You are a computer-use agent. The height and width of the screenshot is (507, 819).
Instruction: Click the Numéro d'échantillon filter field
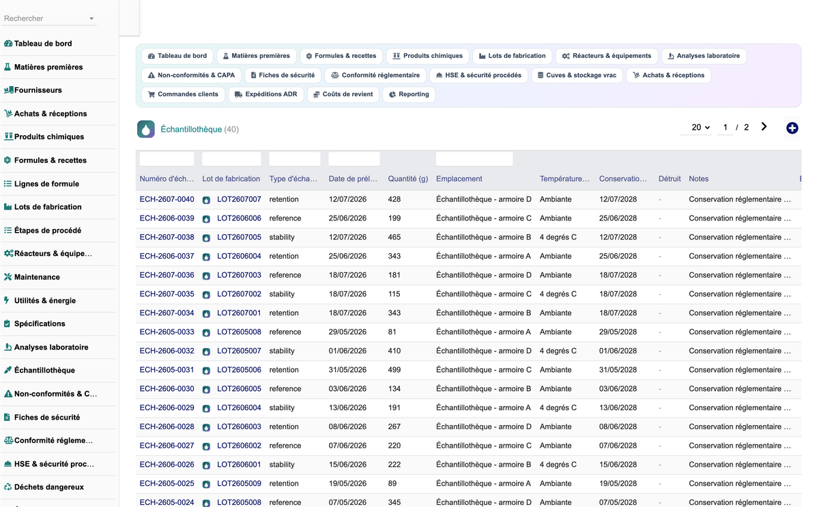(x=167, y=159)
